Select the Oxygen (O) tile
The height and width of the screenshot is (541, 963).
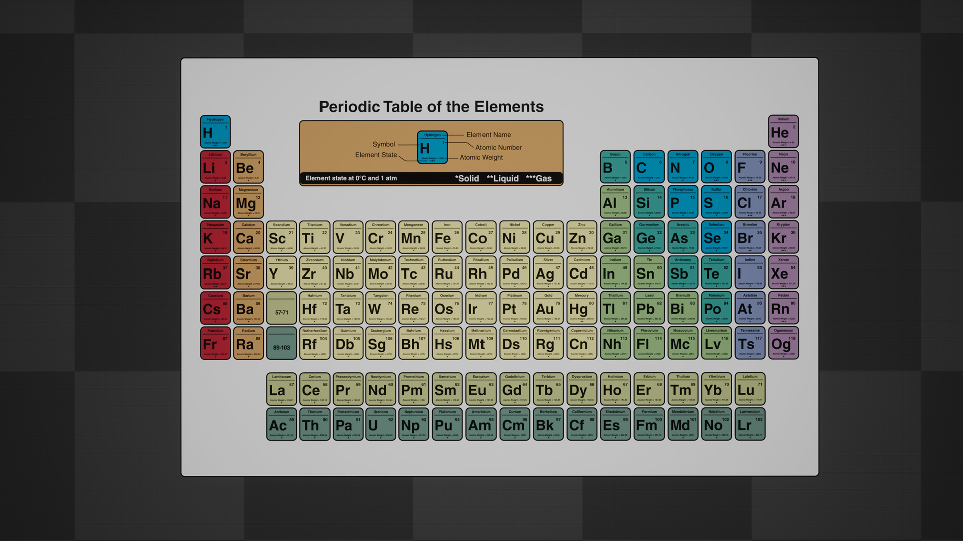pyautogui.click(x=716, y=167)
